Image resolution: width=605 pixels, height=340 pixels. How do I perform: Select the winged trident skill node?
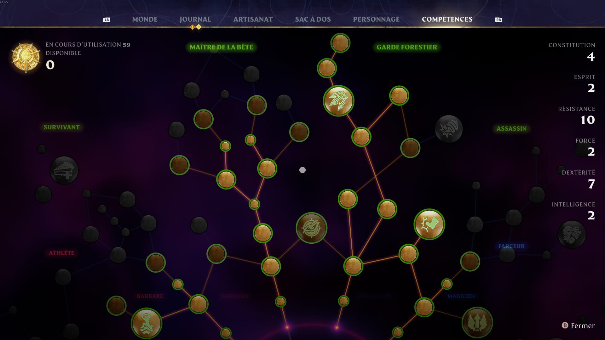(x=477, y=322)
